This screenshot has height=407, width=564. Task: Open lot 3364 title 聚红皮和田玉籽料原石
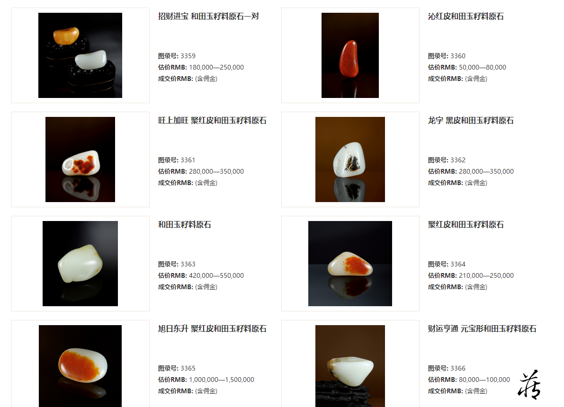tap(466, 225)
